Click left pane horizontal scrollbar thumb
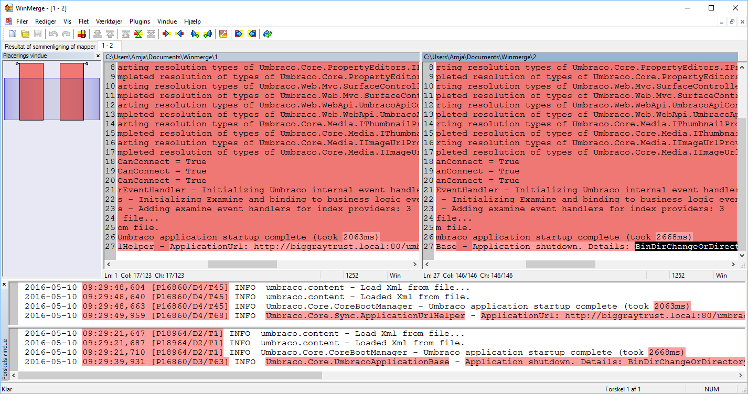This screenshot has height=394, width=748. pos(242,265)
